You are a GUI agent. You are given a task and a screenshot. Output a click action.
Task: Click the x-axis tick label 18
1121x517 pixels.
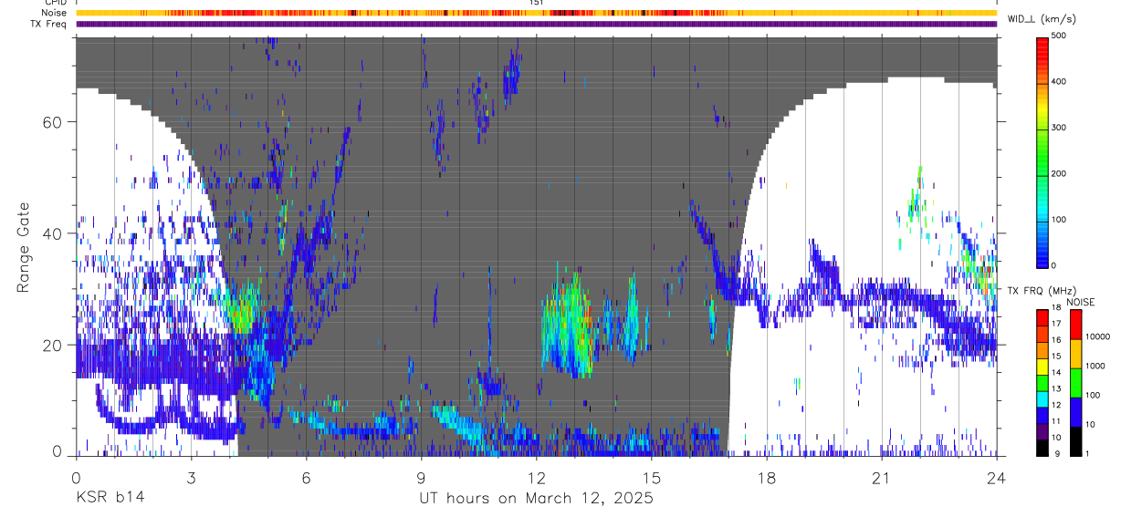click(x=766, y=478)
